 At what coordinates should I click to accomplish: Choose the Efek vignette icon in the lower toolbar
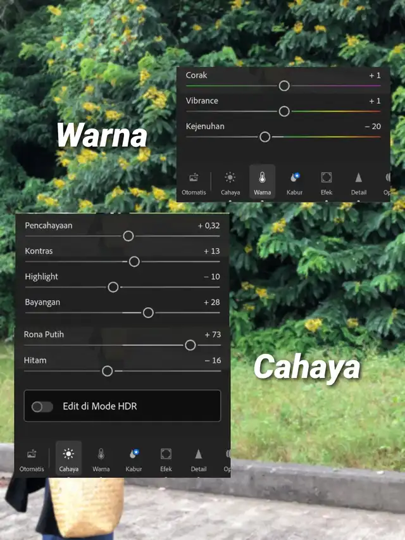166,458
